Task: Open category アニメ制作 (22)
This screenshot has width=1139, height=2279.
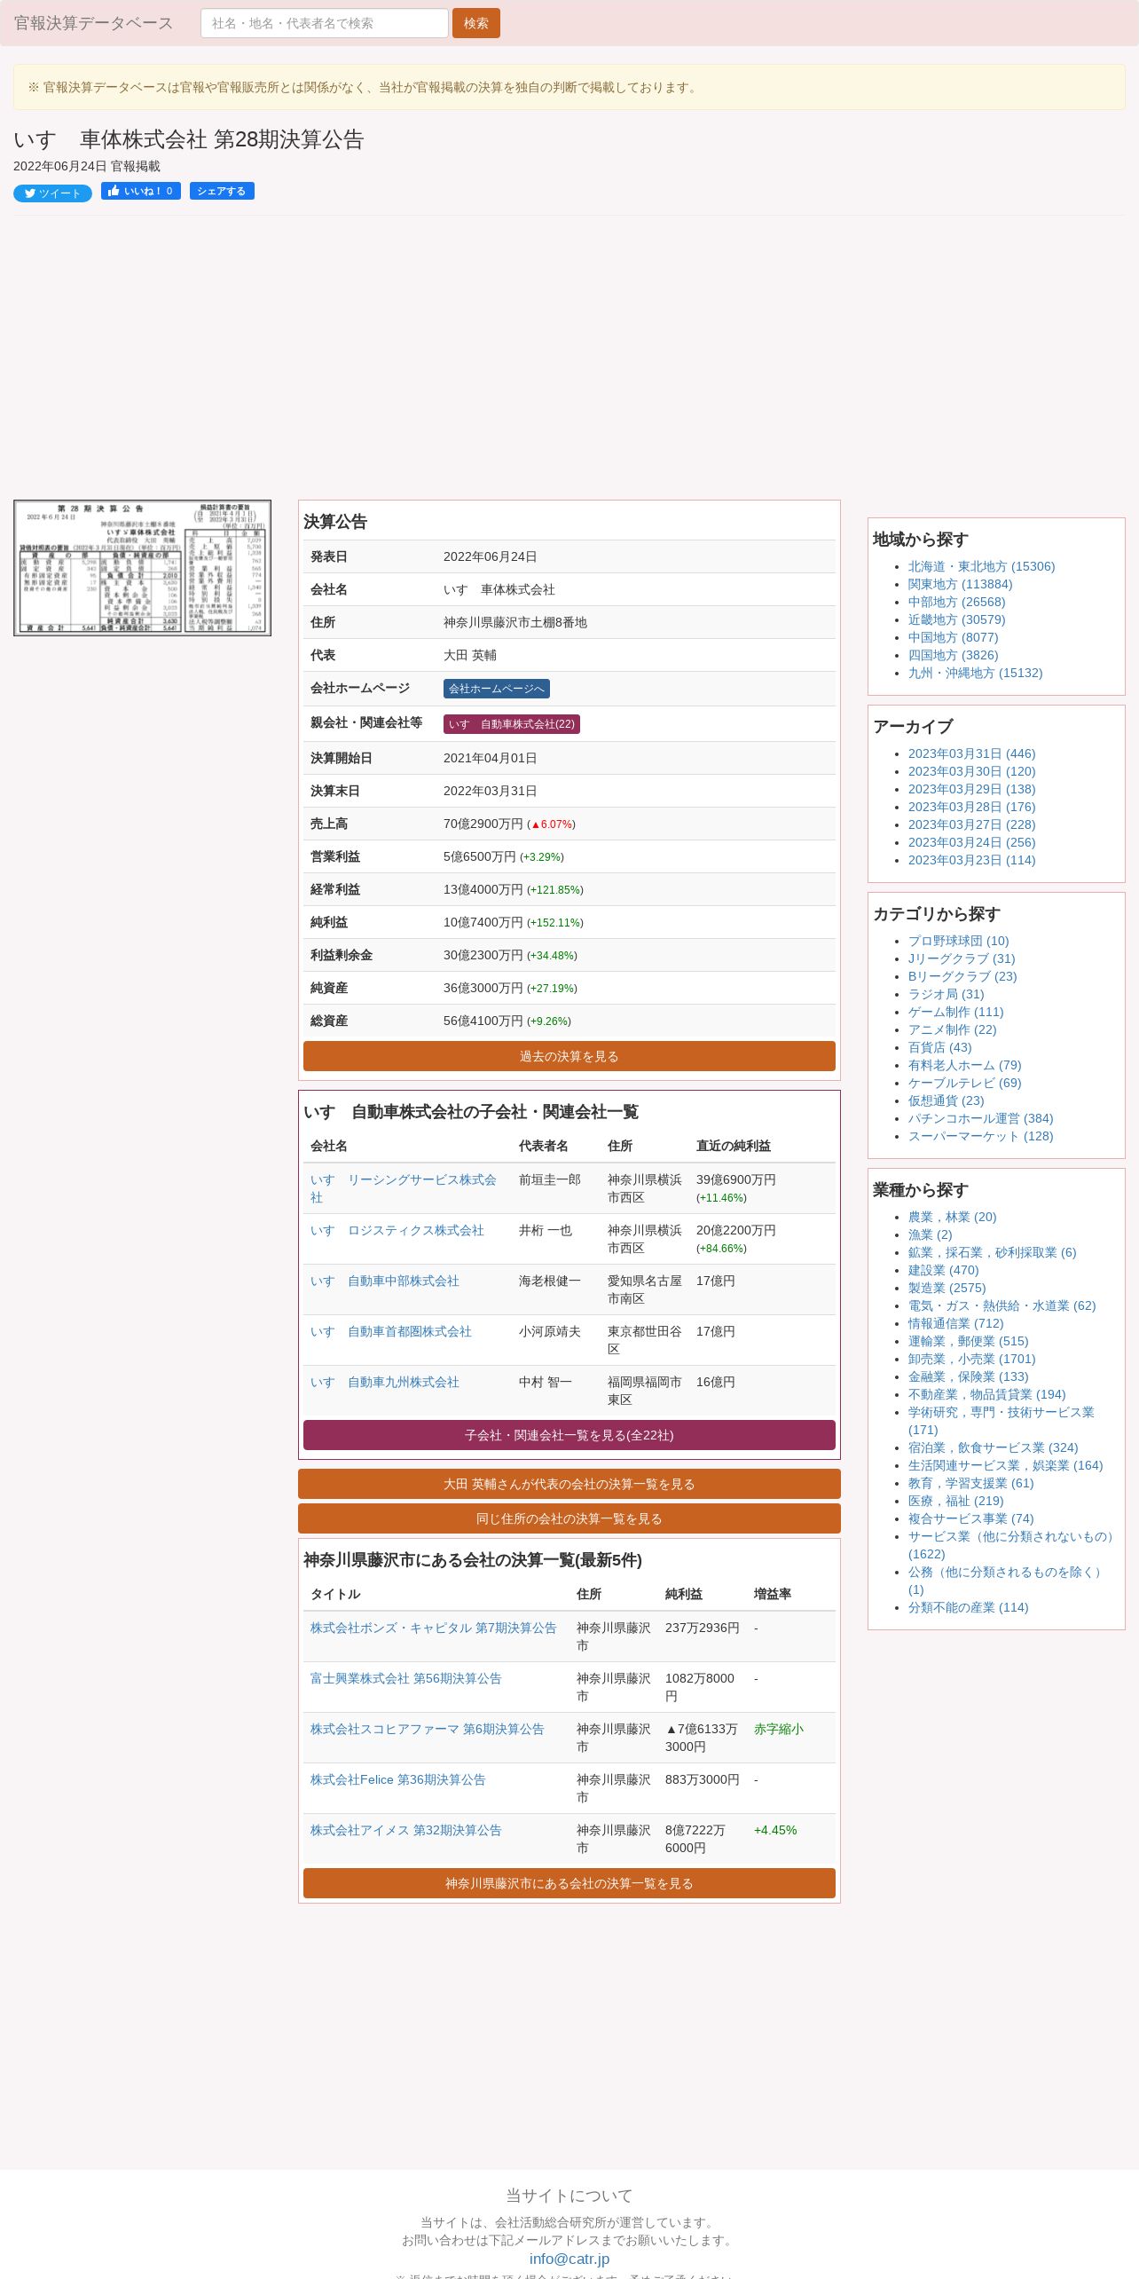Action: click(x=952, y=1029)
